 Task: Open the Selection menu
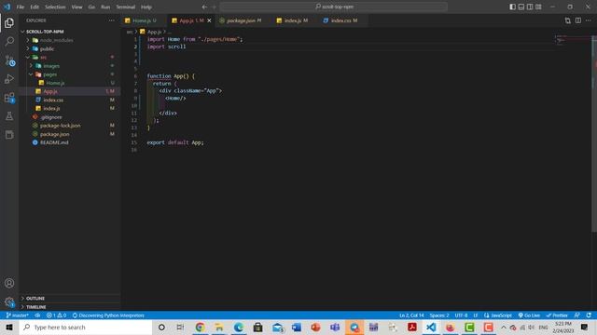click(x=55, y=7)
